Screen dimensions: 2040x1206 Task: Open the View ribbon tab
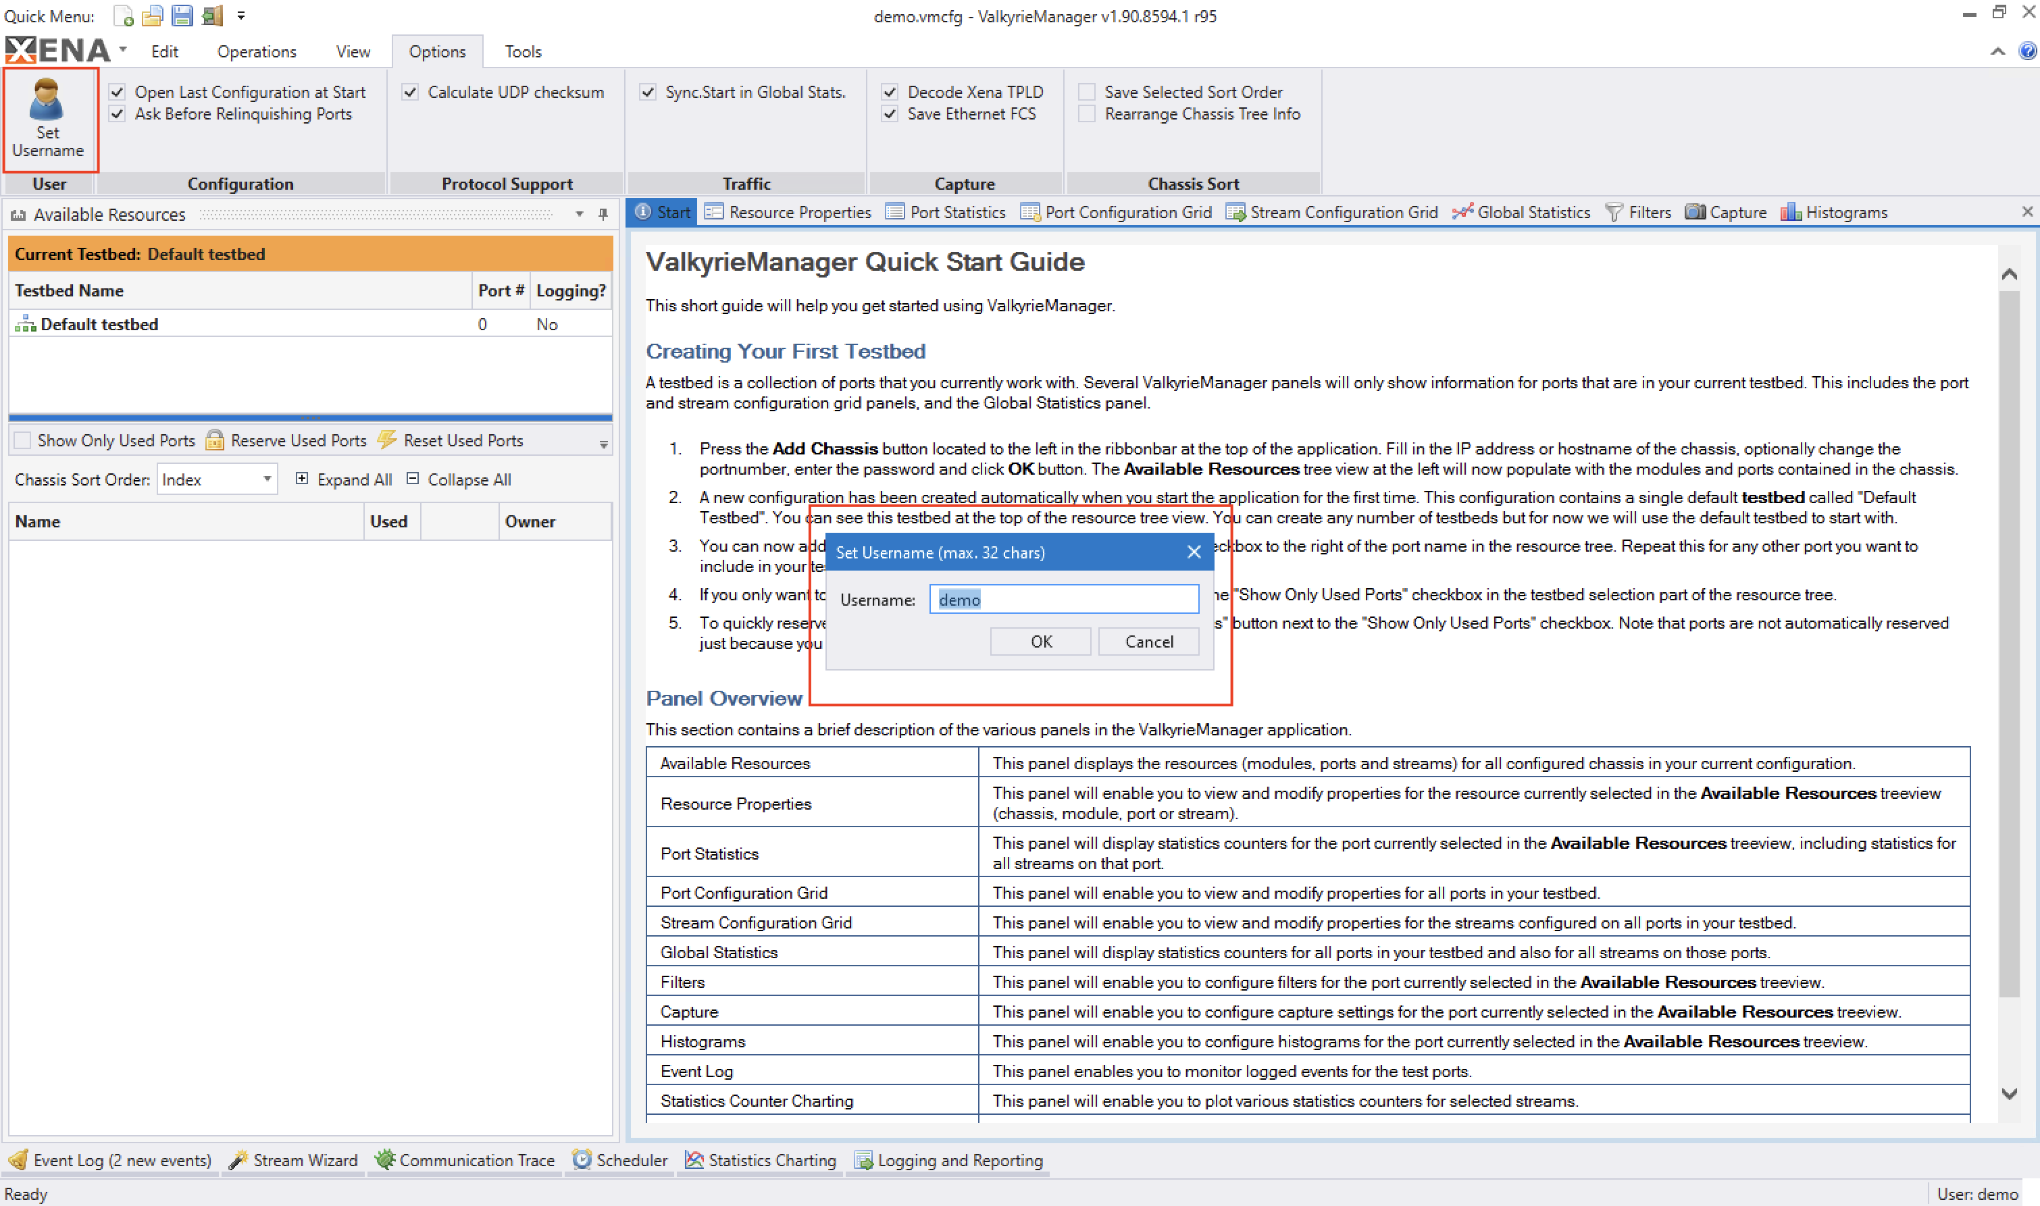(x=353, y=51)
